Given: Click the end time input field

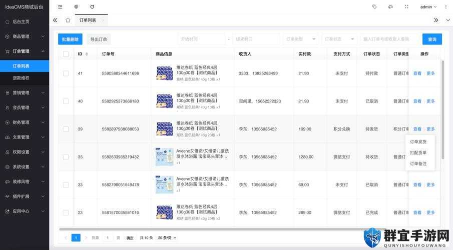Looking at the screenshot, I should pos(257,39).
